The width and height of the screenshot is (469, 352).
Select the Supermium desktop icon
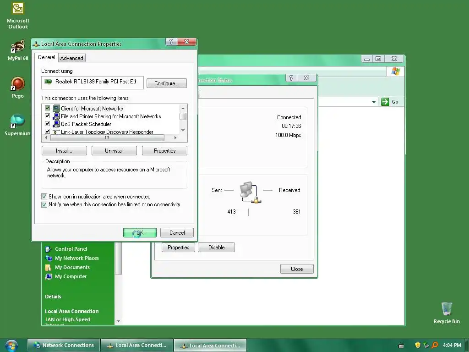tap(17, 125)
